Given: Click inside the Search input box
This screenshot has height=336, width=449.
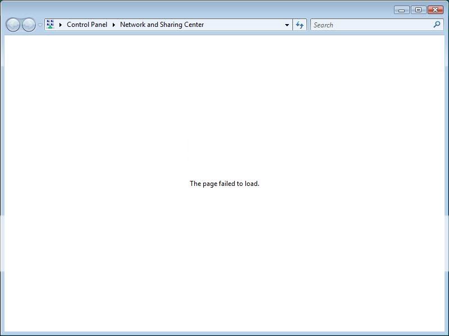Looking at the screenshot, I should click(x=370, y=25).
